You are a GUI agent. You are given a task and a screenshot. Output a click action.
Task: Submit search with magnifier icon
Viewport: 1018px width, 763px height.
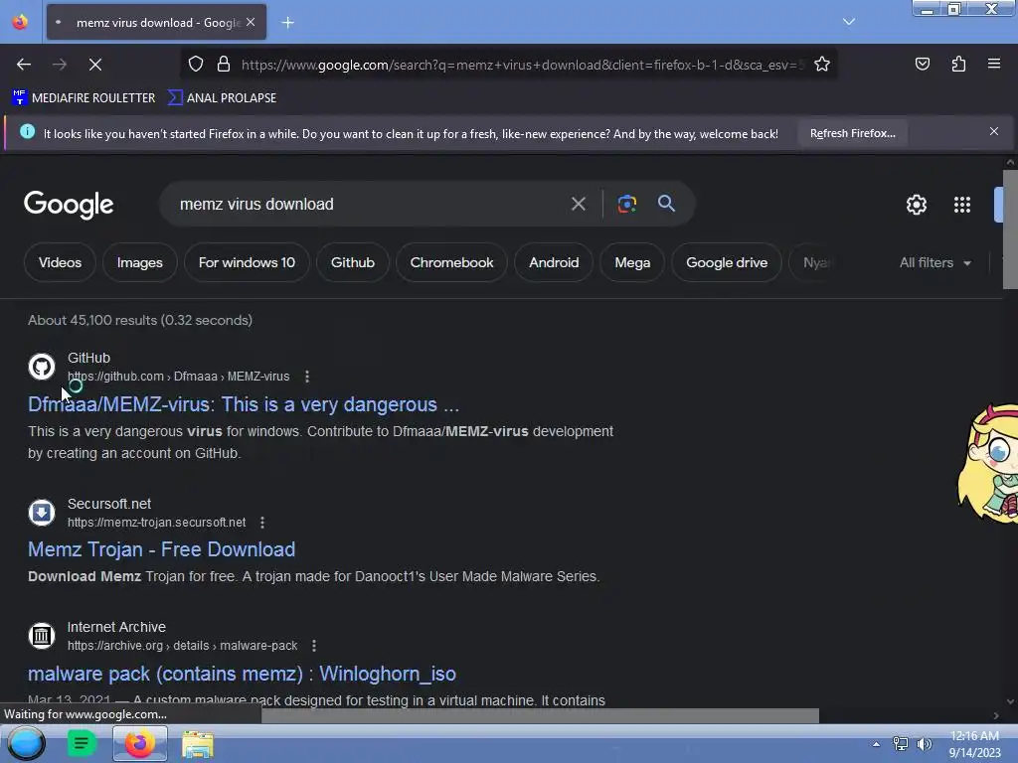666,204
